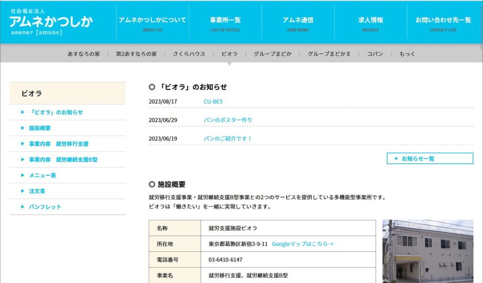
Task: Open 事業所一覧 LIST OF OFFICE menu
Action: [x=225, y=24]
